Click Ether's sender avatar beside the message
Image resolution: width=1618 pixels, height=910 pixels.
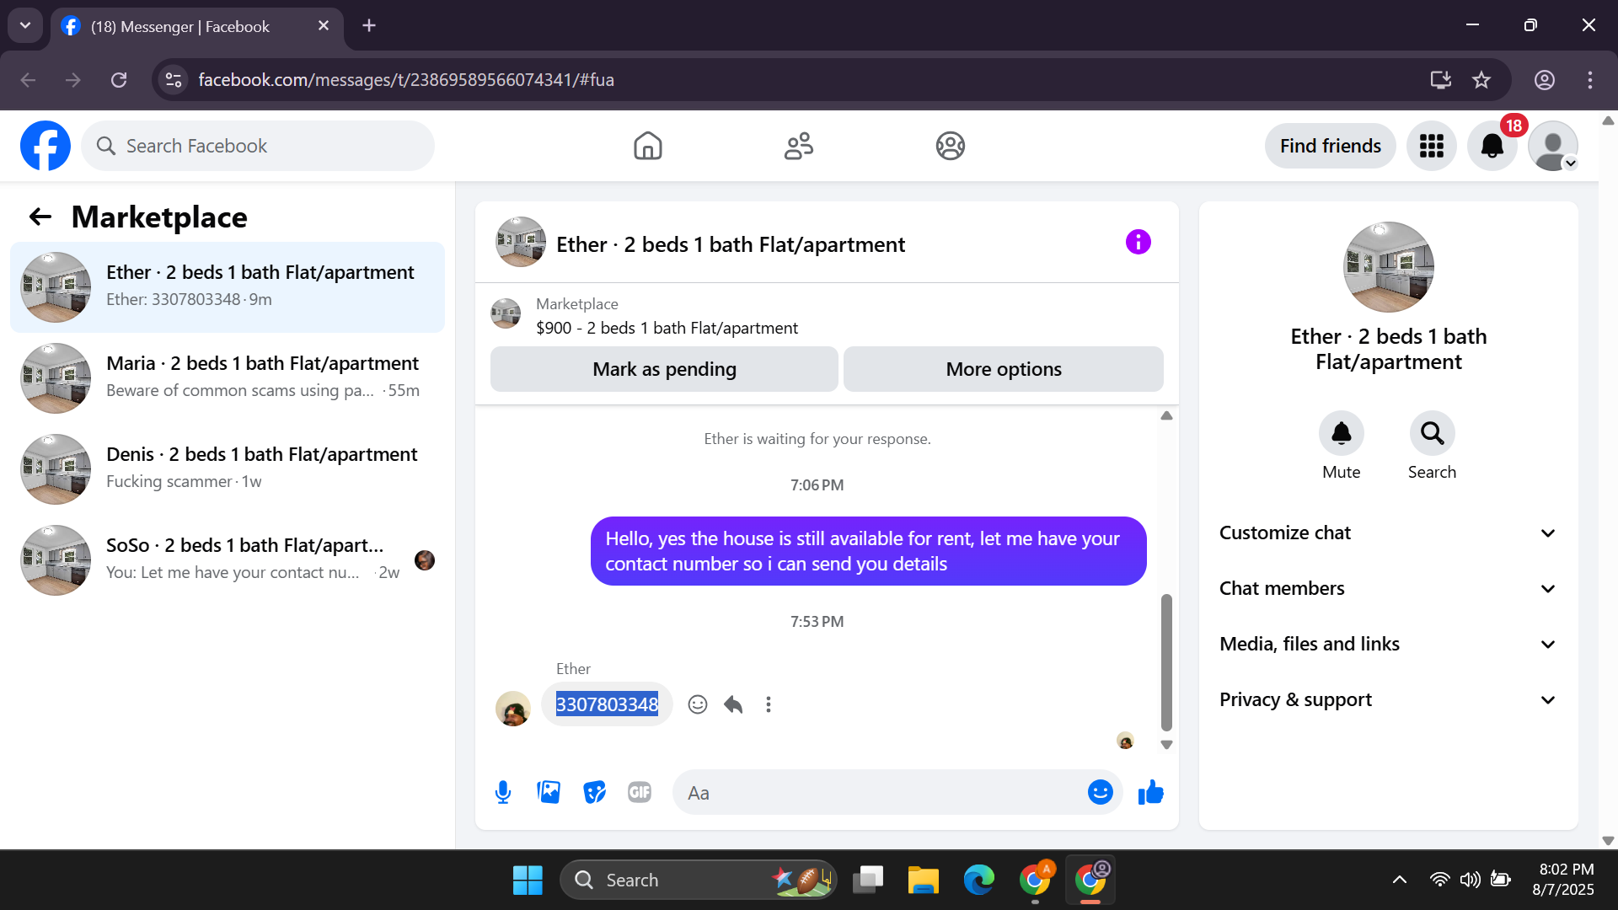click(x=512, y=709)
